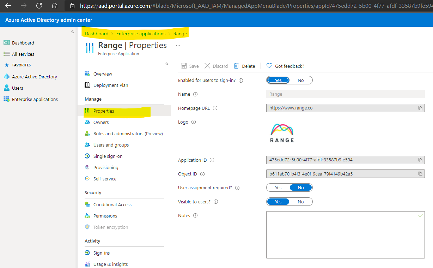Click Enterprise applications breadcrumb link
433x268 pixels.
(141, 34)
